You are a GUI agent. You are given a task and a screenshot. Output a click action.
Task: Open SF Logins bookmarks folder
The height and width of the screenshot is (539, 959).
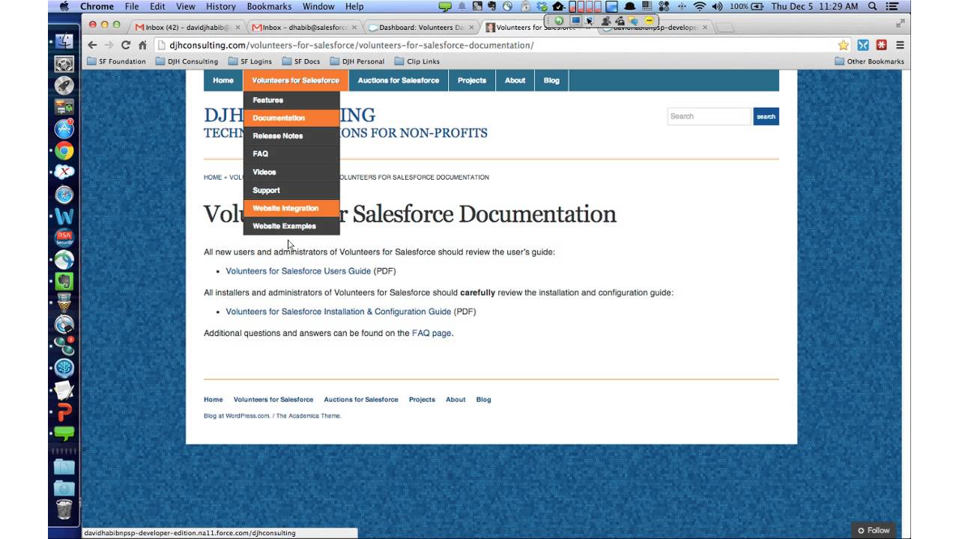pos(250,61)
